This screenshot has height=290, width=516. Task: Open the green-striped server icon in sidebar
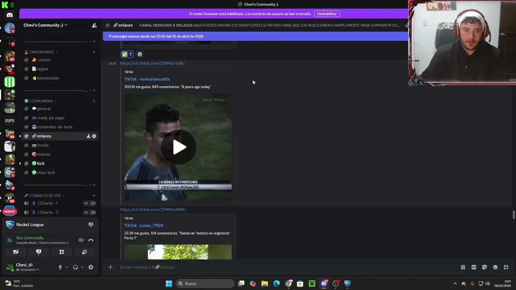click(x=10, y=81)
